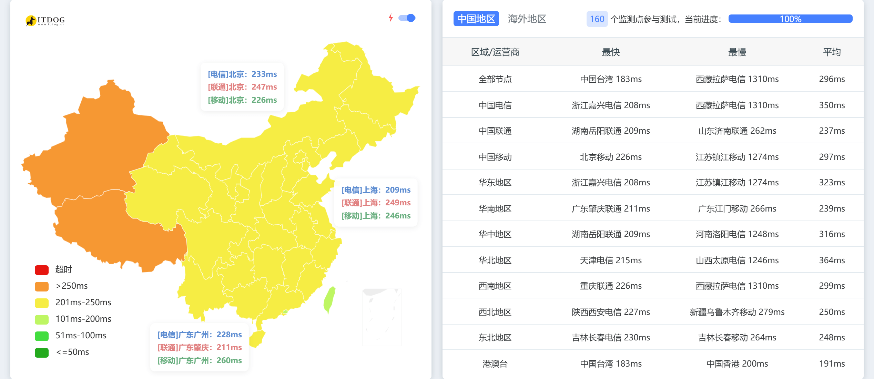Click the 最慢 column header
This screenshot has width=874, height=379.
[x=737, y=52]
